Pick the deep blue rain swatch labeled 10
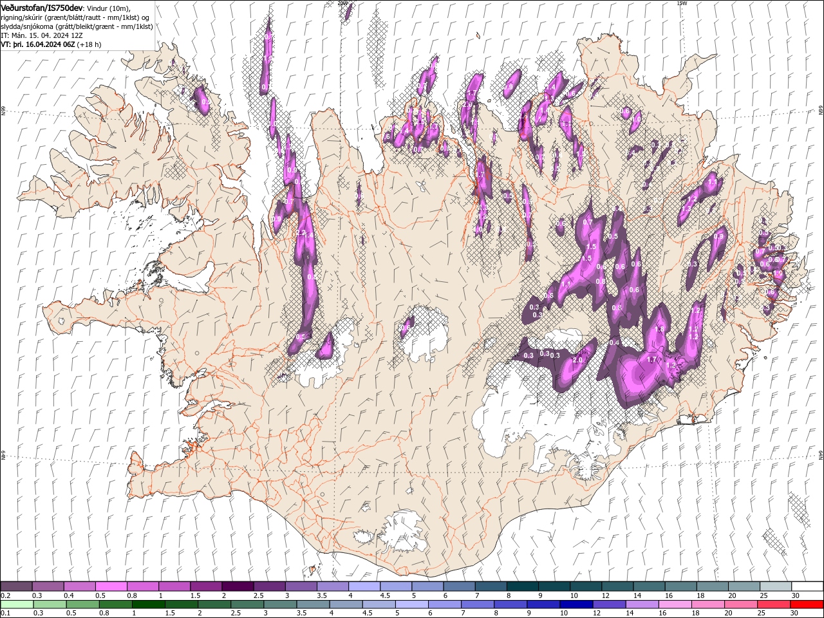Viewport: 824px width, 618px height. [x=576, y=604]
